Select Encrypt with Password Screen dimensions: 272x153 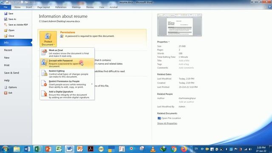[x=67, y=63]
